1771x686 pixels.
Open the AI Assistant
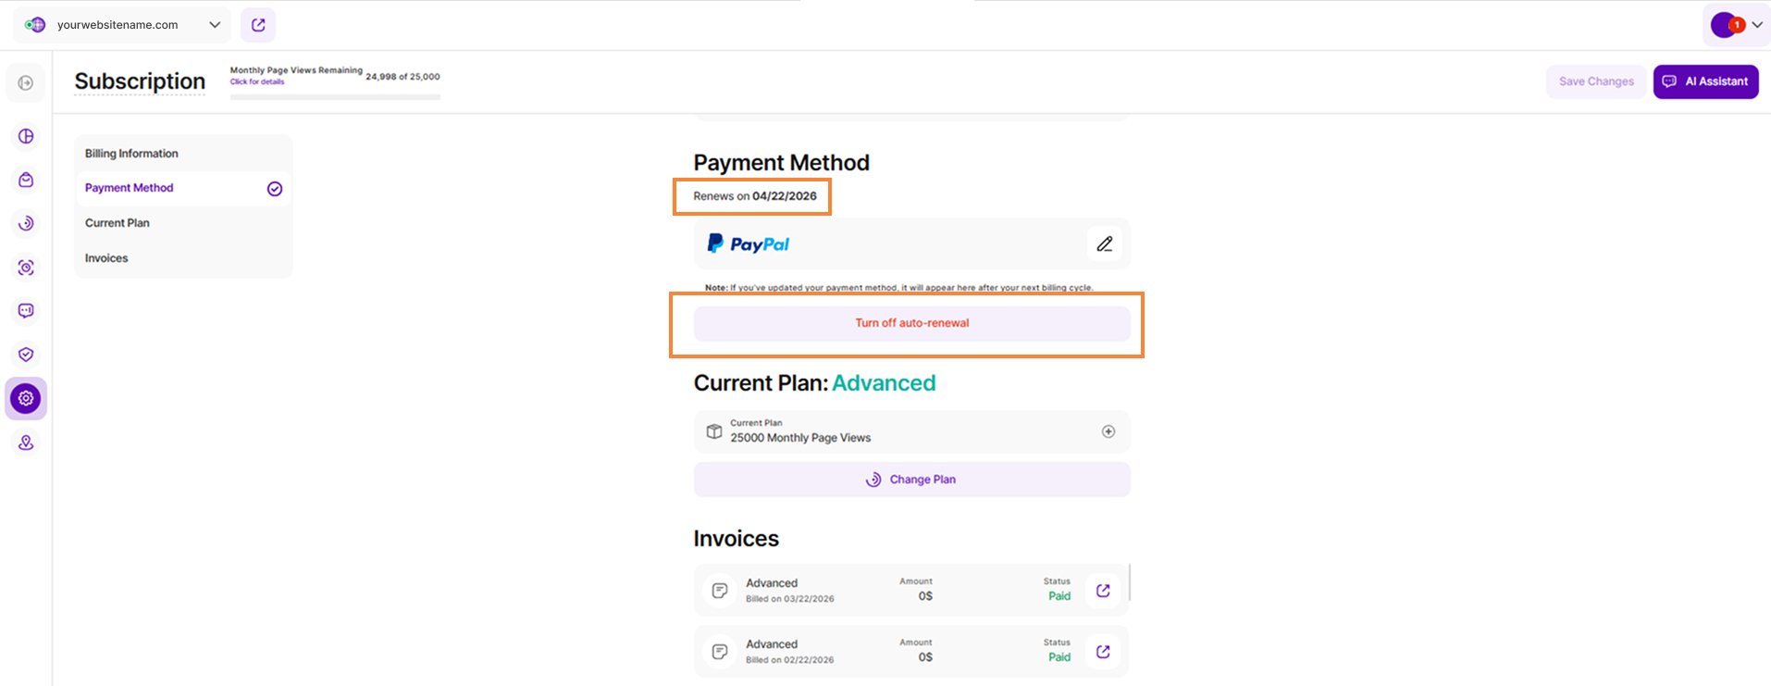pyautogui.click(x=1705, y=81)
